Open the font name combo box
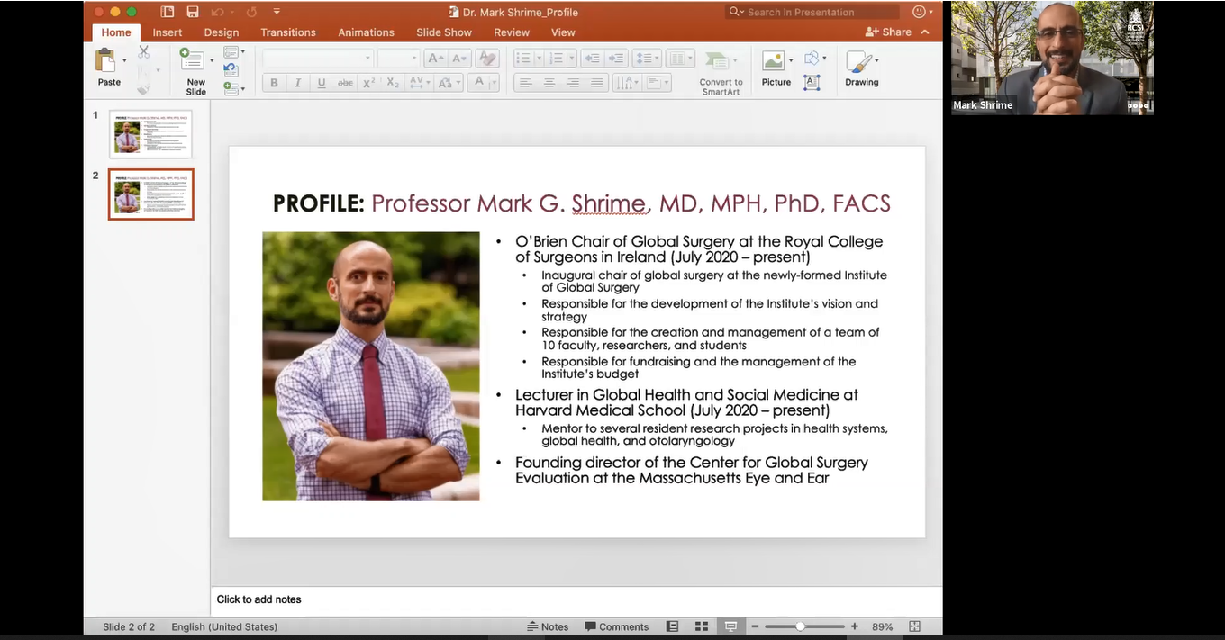Screen dimensions: 1225x640 318,59
